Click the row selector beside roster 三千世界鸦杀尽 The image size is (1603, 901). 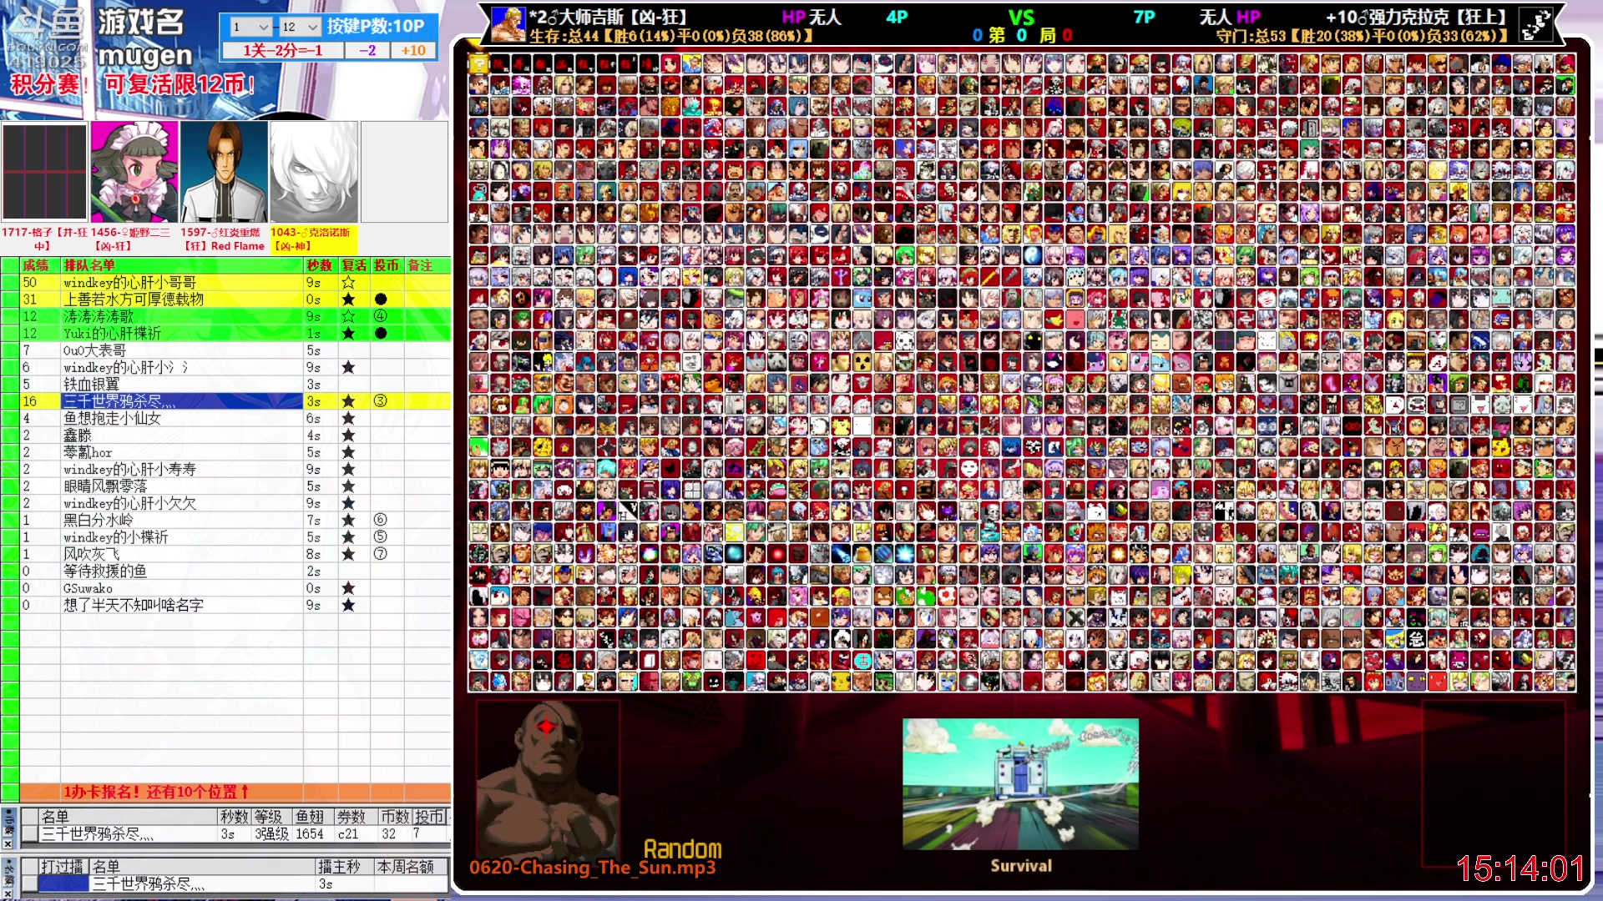click(x=30, y=834)
